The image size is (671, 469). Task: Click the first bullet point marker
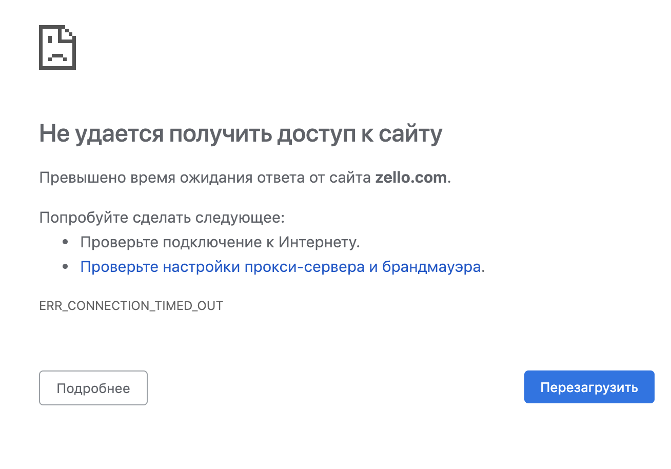click(66, 242)
